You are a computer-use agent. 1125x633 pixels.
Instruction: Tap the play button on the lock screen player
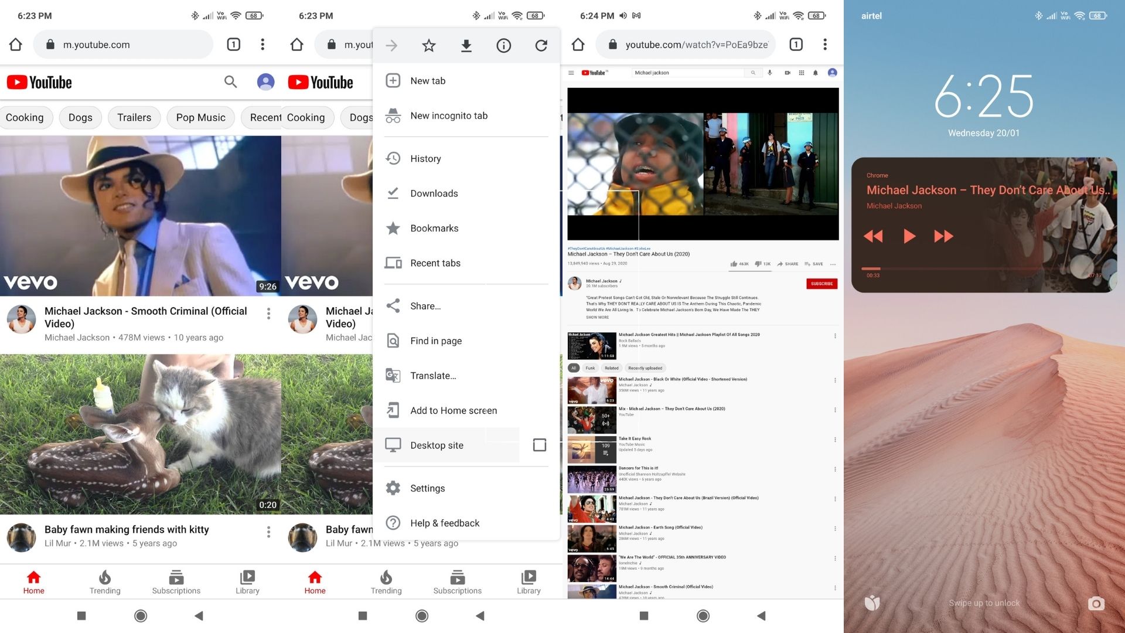point(909,236)
